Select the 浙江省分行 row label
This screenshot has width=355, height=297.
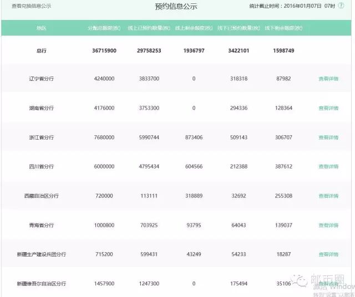pos(41,137)
